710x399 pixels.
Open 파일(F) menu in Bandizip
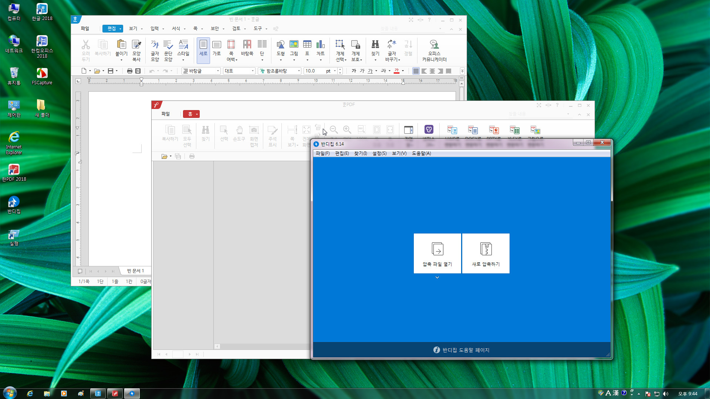(x=322, y=153)
